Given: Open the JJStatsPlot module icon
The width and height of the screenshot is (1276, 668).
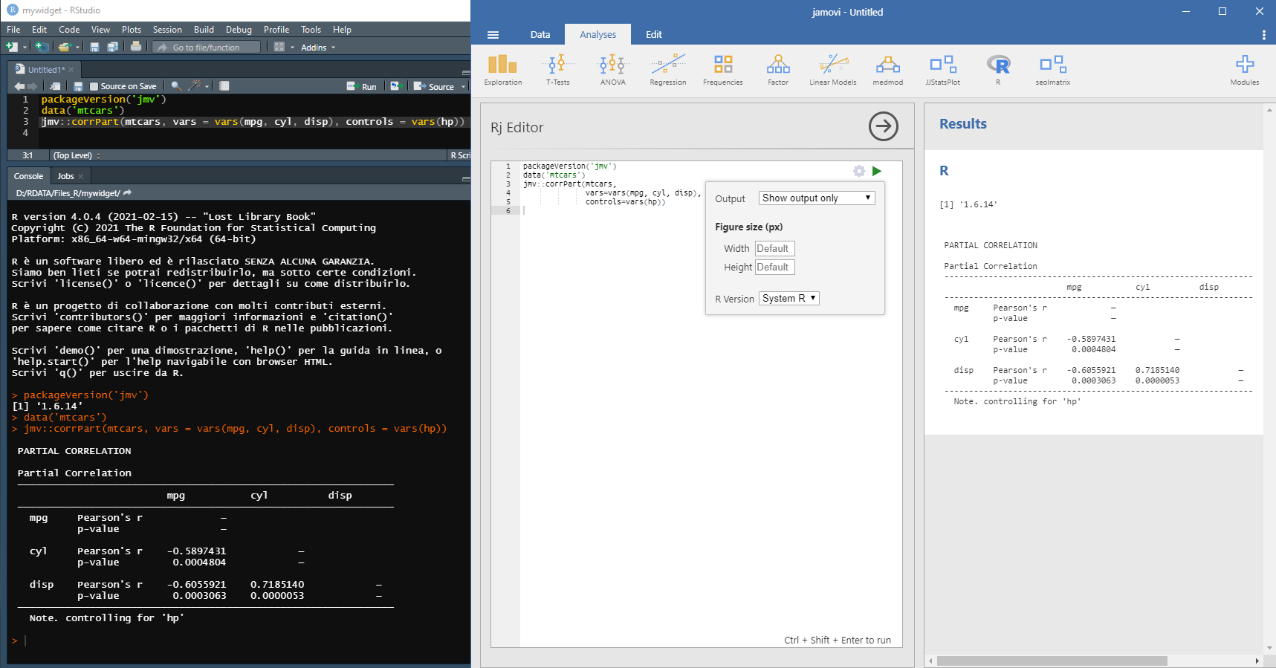Looking at the screenshot, I should [x=943, y=71].
